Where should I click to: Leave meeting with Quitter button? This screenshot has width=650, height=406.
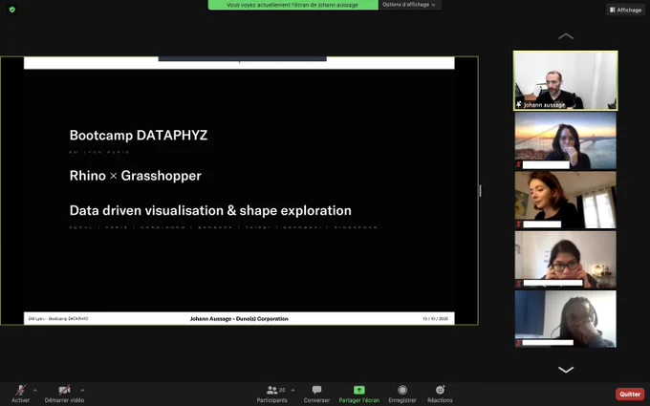click(630, 394)
